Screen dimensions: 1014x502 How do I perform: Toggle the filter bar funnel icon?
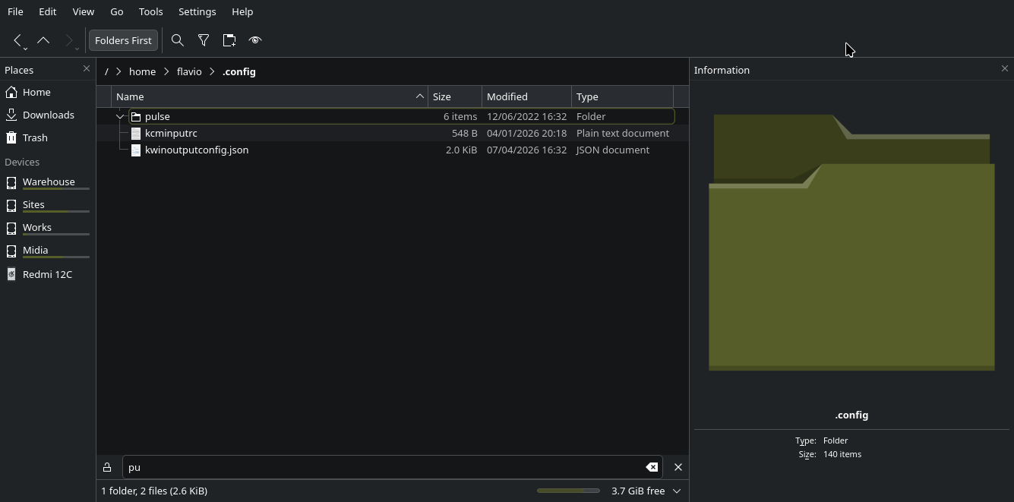(x=204, y=40)
